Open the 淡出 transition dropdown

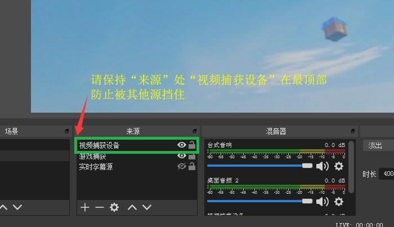point(378,145)
